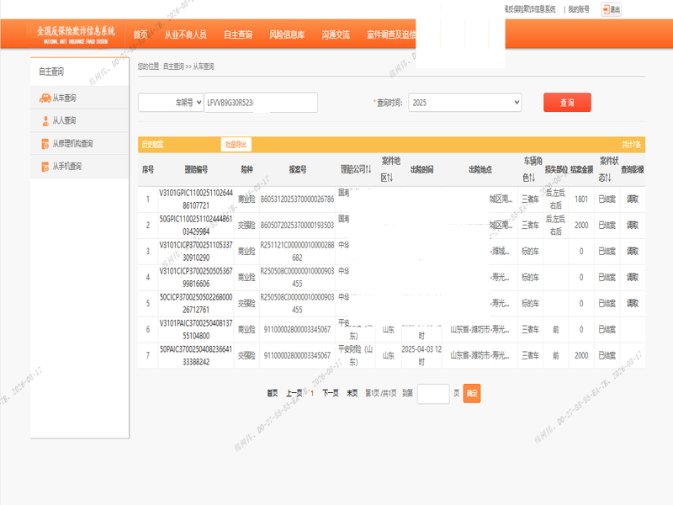The image size is (673, 505).
Task: Open 自主查询 top menu
Action: 238,35
